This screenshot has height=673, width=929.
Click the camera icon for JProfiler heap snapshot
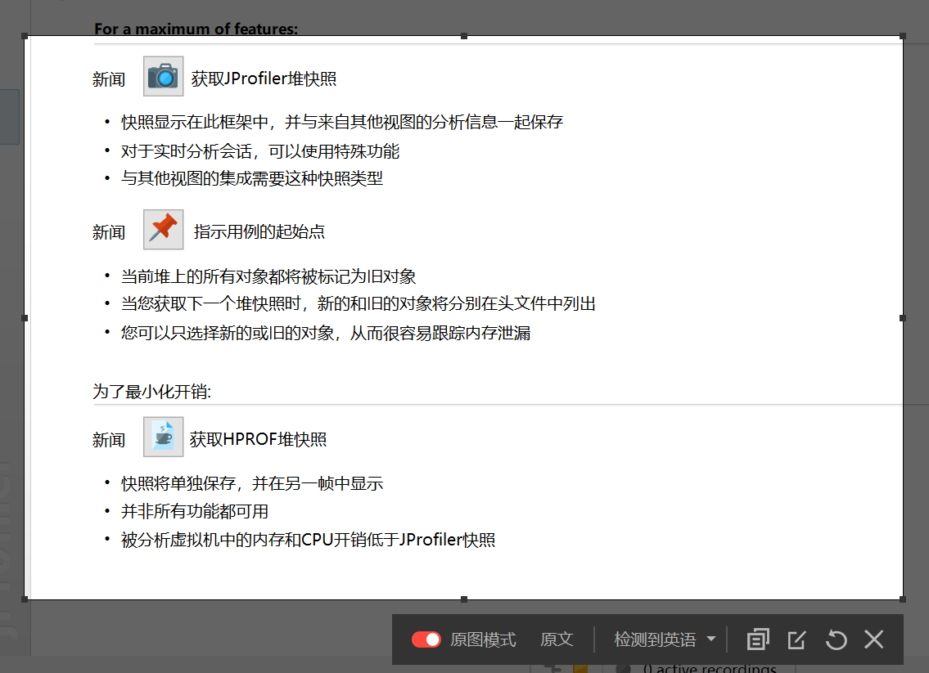(x=163, y=77)
